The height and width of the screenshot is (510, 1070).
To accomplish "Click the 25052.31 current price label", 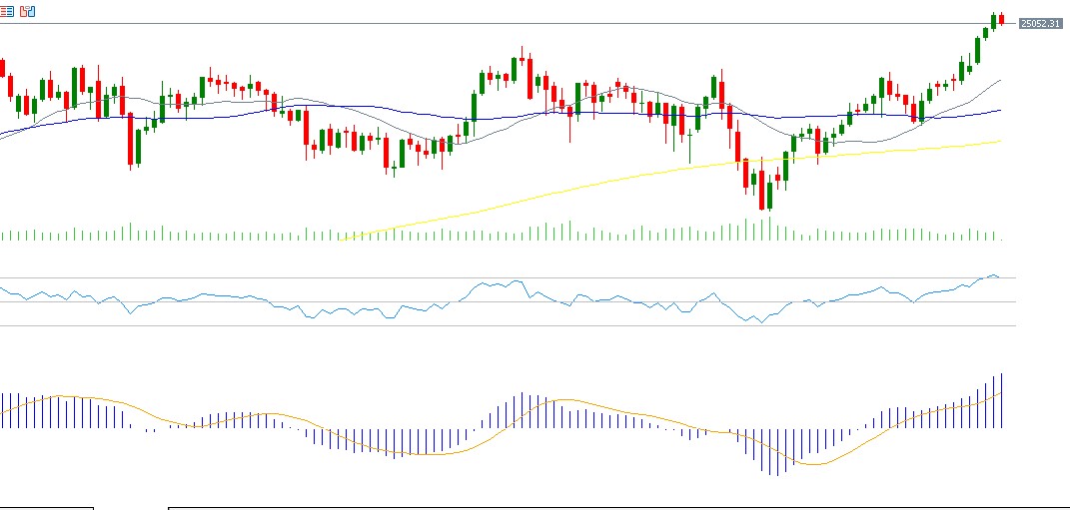I will click(x=1038, y=24).
